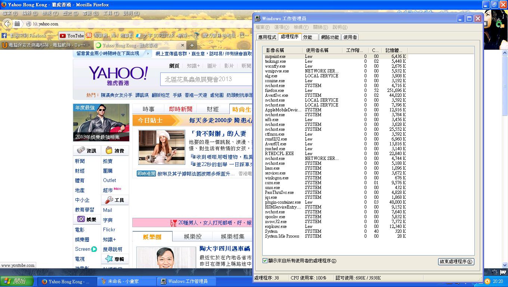Open Task Manager 選項 menu
Screen dimensions: 508x287
pyautogui.click(x=282, y=27)
